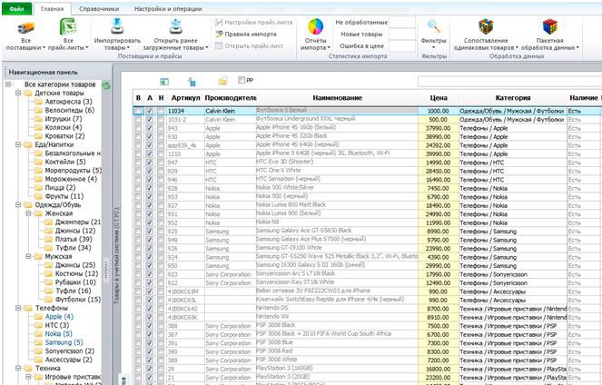602x385 pixels.
Task: Collapse Все категории товаров root node
Action: click(x=8, y=84)
